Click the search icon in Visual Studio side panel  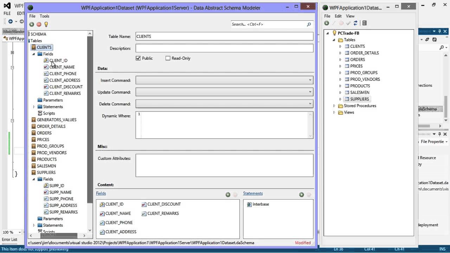[x=442, y=47]
